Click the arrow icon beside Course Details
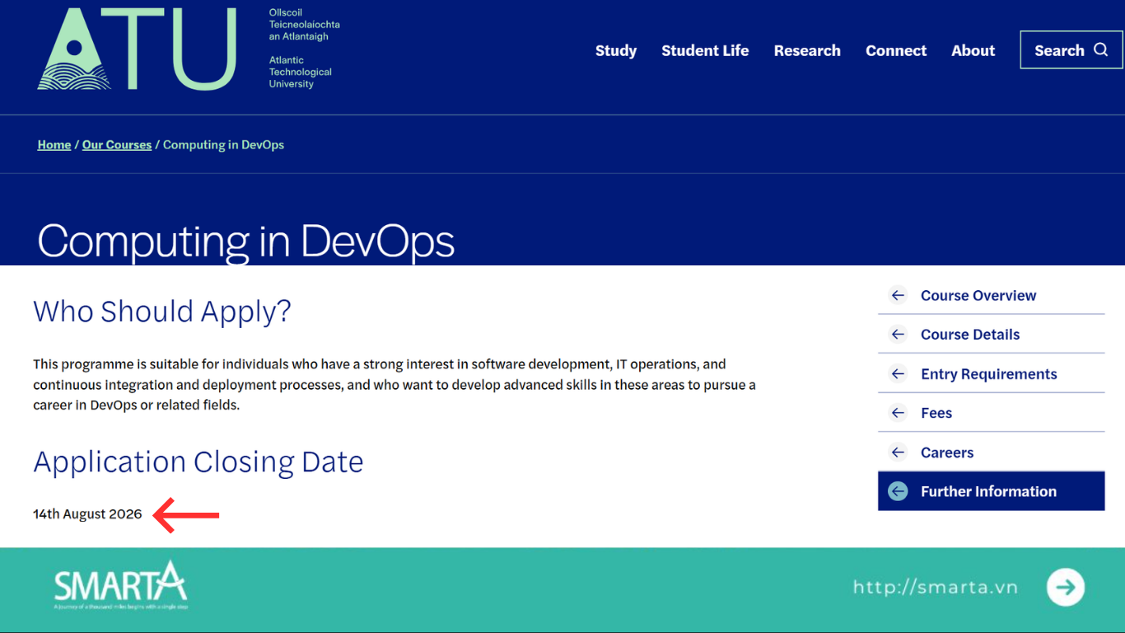This screenshot has height=633, width=1125. 897,334
